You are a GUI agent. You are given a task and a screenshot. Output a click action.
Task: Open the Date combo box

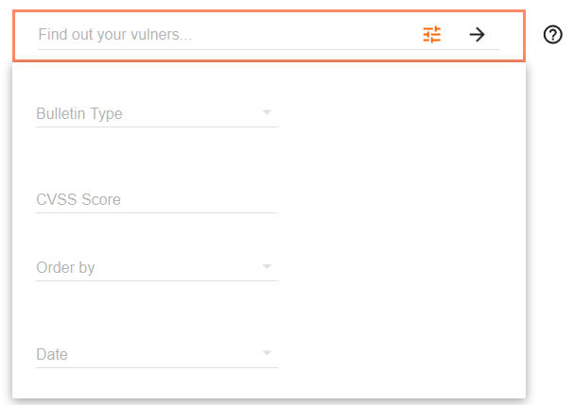click(156, 355)
